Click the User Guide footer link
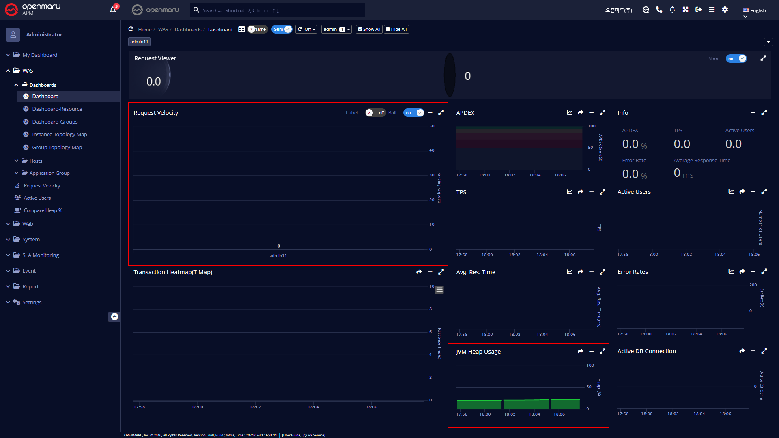The height and width of the screenshot is (438, 779). pos(291,435)
